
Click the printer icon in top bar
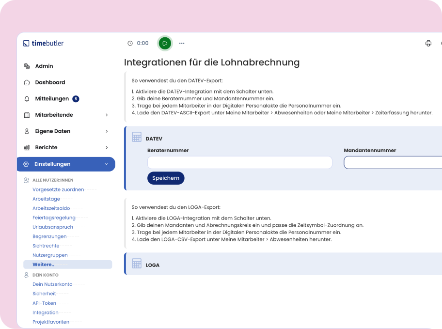(x=428, y=43)
